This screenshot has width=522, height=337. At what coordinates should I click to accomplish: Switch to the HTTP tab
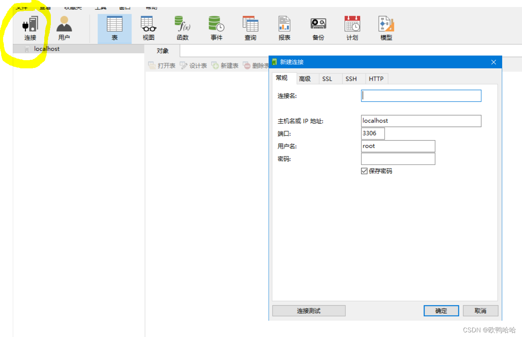[376, 79]
